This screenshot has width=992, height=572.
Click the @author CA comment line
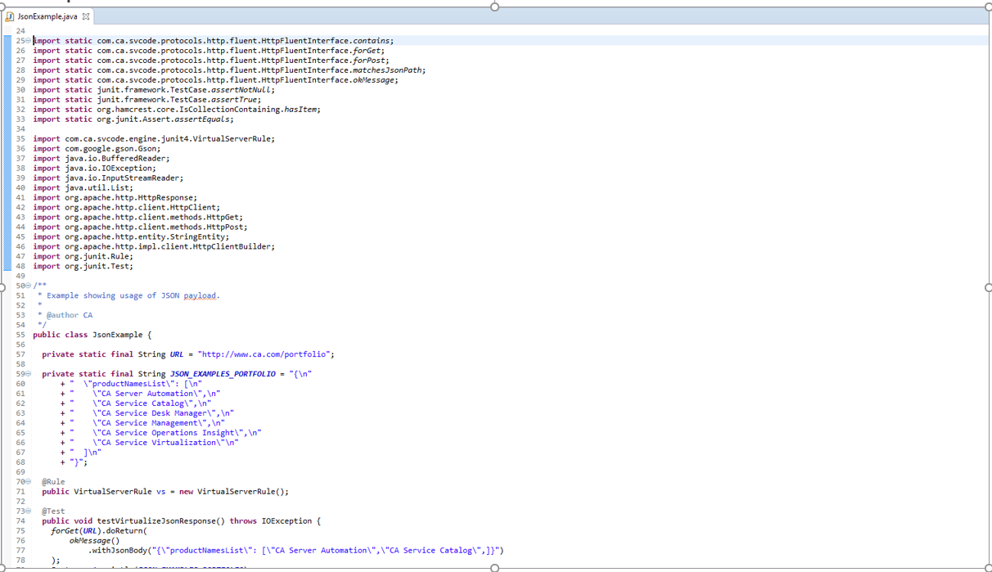coord(65,315)
